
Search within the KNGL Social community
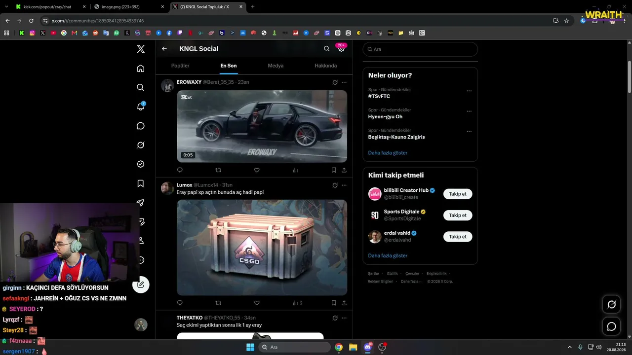(326, 49)
